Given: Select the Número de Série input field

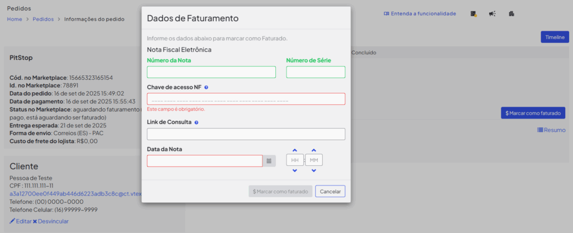Looking at the screenshot, I should point(316,72).
